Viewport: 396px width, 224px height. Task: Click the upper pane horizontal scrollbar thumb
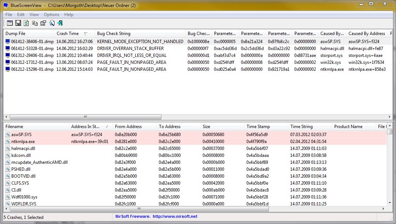85,117
